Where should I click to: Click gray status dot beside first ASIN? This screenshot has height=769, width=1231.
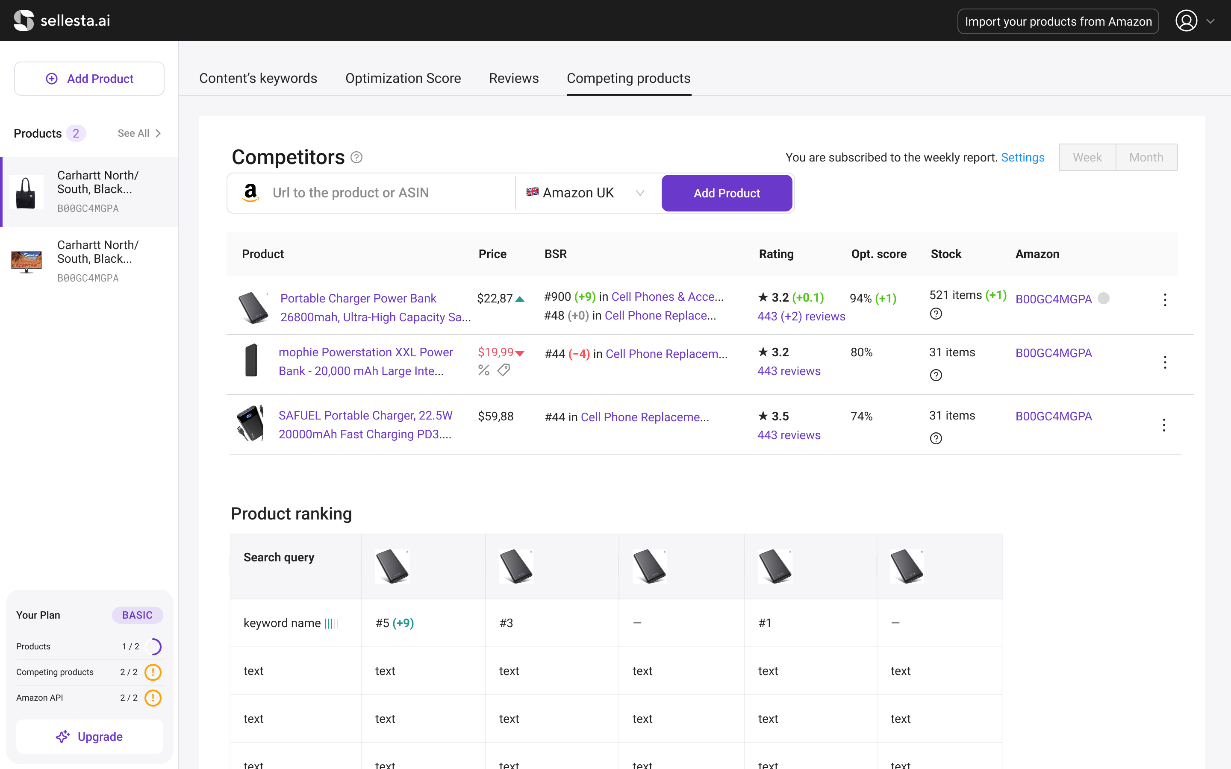(x=1103, y=299)
